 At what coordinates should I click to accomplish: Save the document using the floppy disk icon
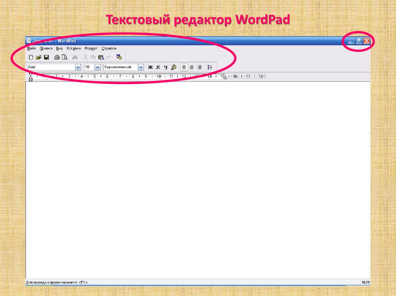coord(46,58)
